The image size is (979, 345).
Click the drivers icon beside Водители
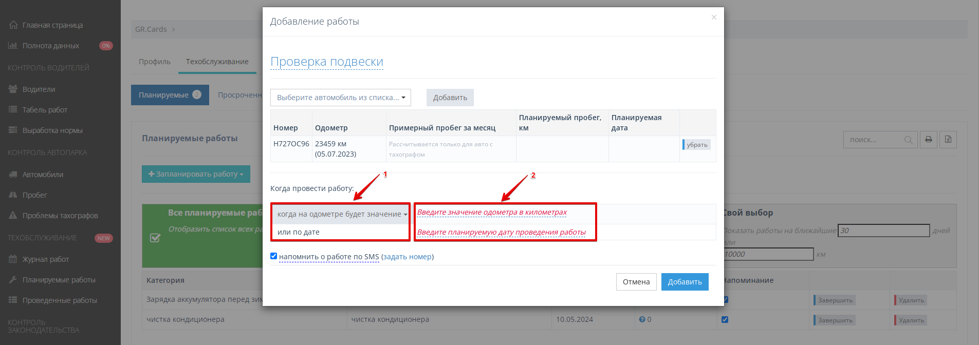pos(13,89)
